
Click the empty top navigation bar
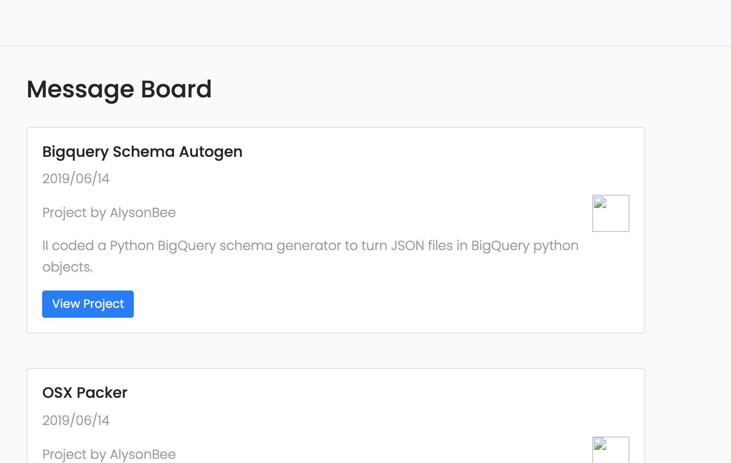[x=365, y=23]
